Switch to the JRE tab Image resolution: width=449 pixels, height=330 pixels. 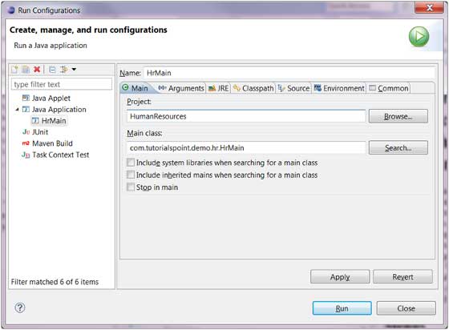pyautogui.click(x=218, y=88)
